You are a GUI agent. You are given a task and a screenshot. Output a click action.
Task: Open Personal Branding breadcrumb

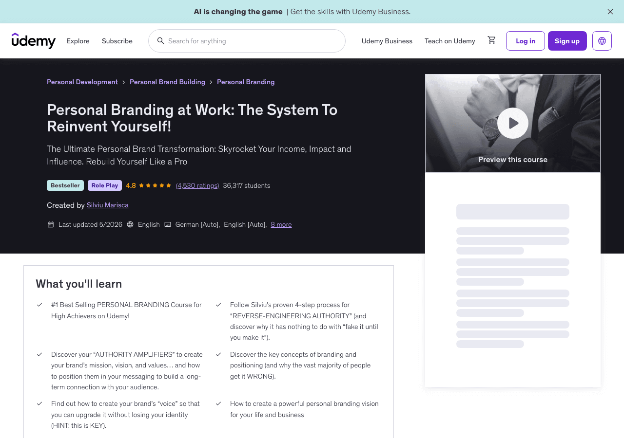coord(246,82)
